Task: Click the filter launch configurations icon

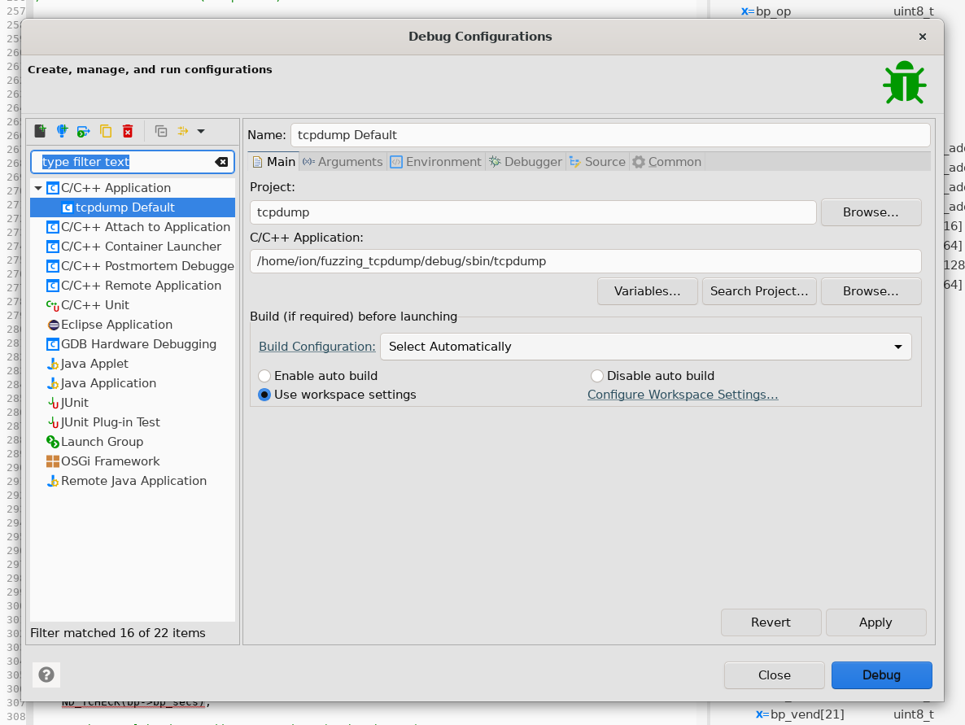Action: point(183,131)
